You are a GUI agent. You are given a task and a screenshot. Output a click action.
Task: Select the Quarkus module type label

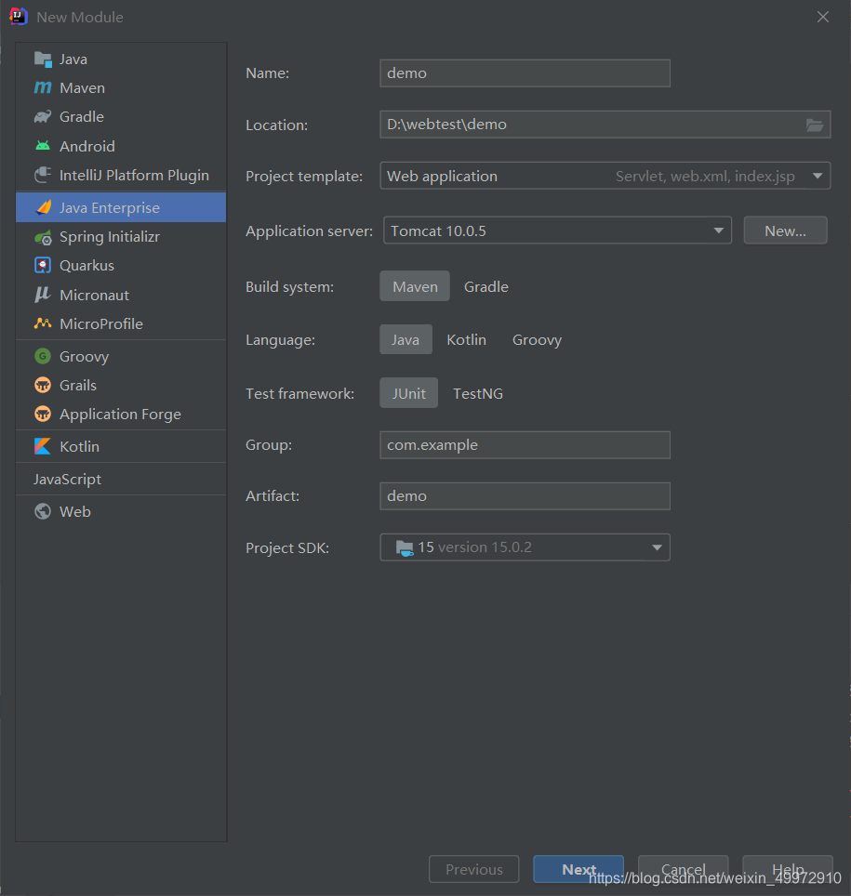[86, 266]
